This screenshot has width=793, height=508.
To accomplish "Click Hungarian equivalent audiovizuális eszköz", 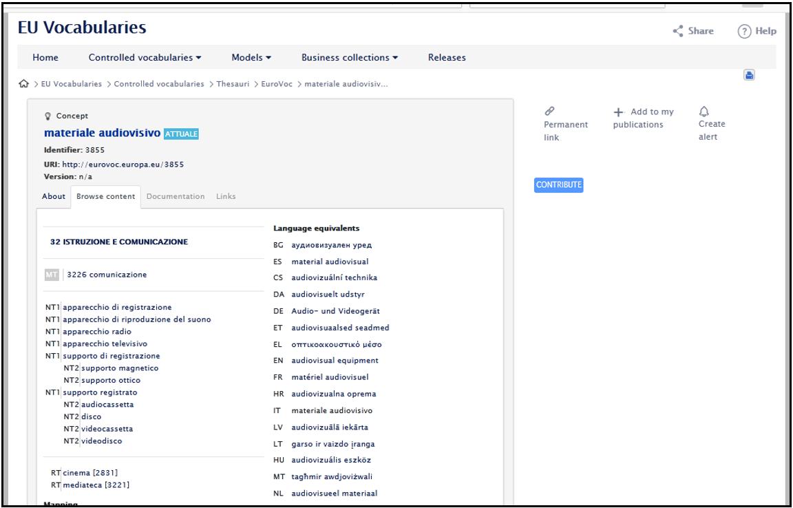I will pyautogui.click(x=331, y=460).
